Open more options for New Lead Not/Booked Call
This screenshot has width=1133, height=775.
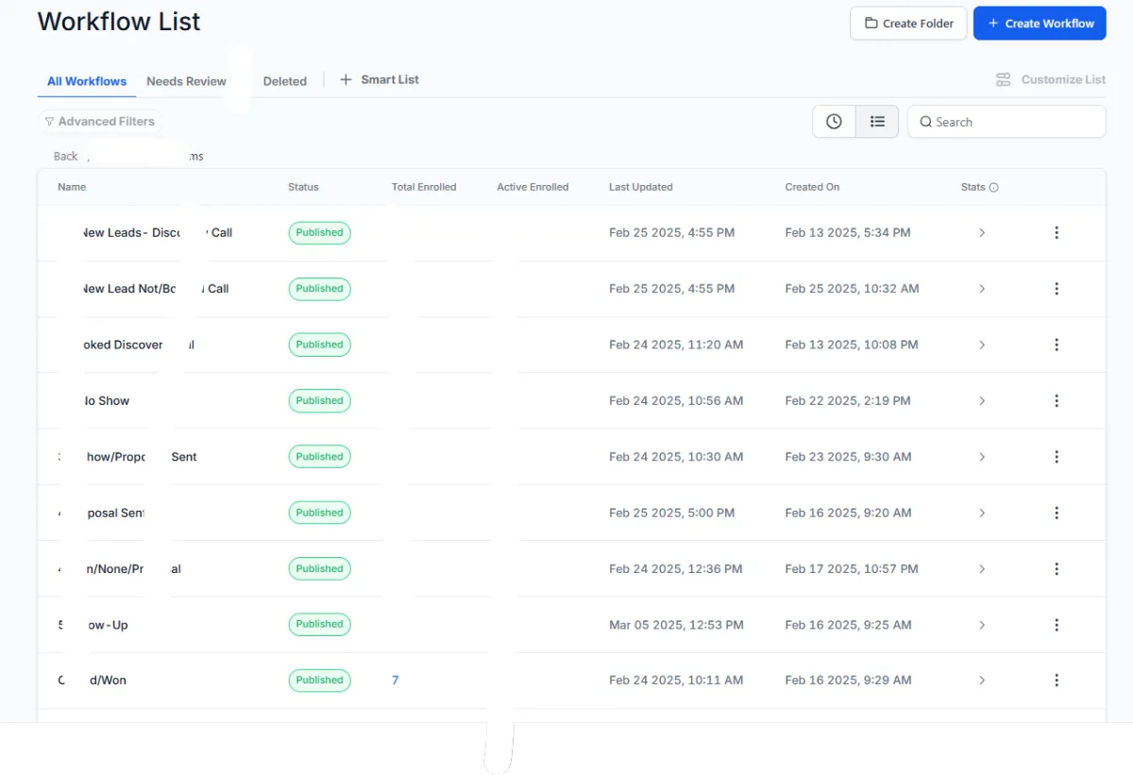point(1057,289)
